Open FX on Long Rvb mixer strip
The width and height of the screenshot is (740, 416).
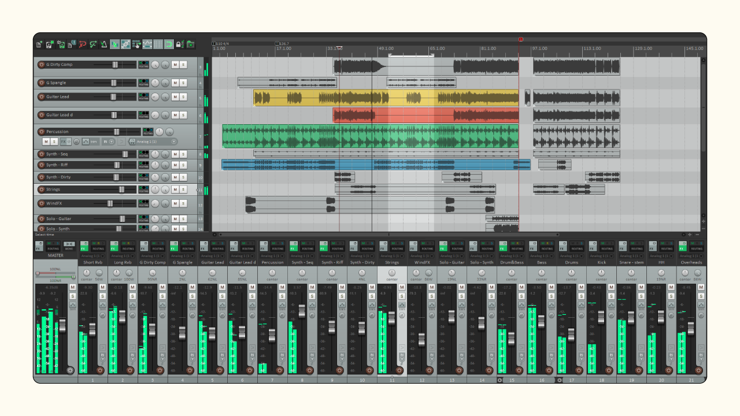pos(113,246)
